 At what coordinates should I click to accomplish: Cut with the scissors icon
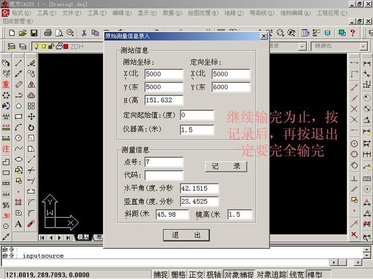84,33
